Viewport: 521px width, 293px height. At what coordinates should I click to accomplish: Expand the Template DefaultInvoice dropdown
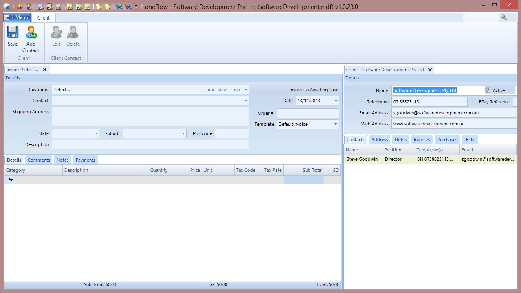coord(336,124)
